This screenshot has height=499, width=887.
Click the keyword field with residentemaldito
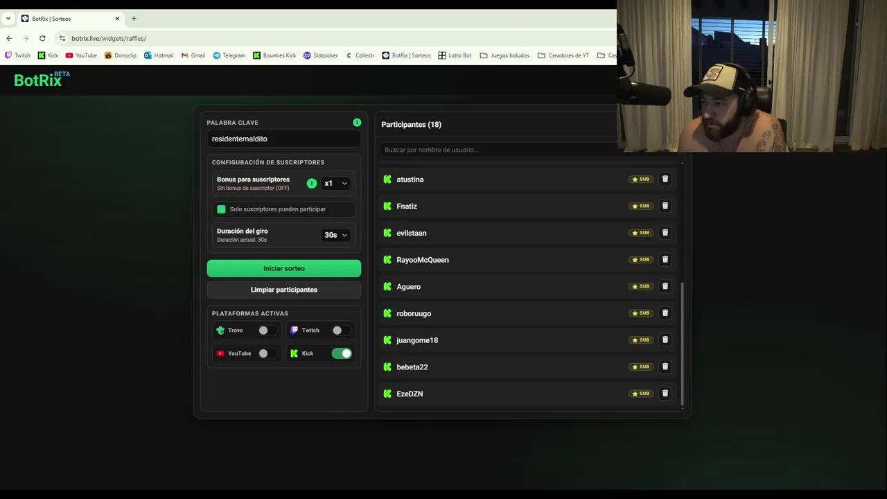[284, 139]
